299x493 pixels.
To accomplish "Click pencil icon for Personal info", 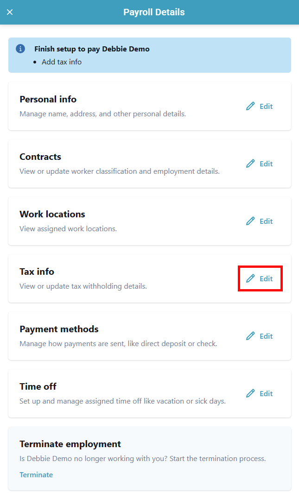I will point(251,106).
